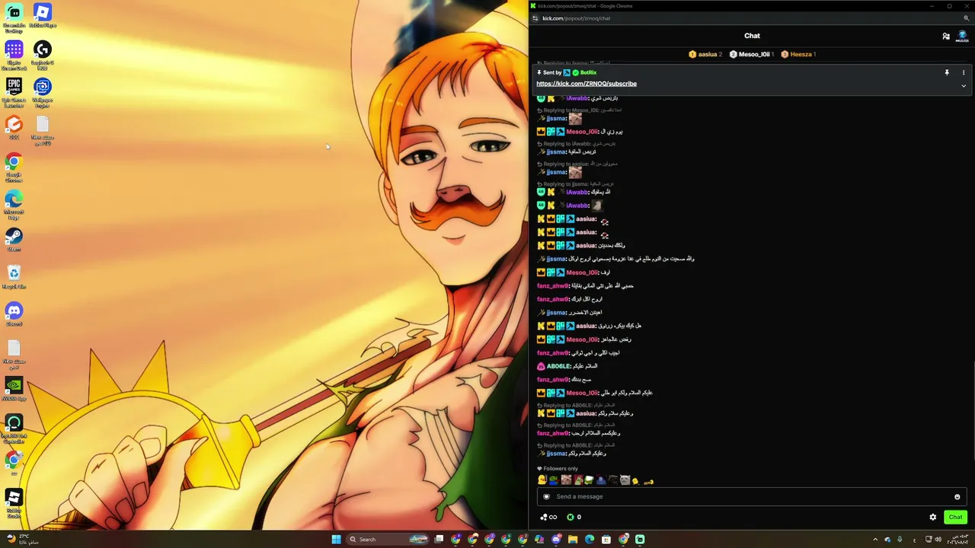Click the chat identity icon in message box

(x=546, y=497)
